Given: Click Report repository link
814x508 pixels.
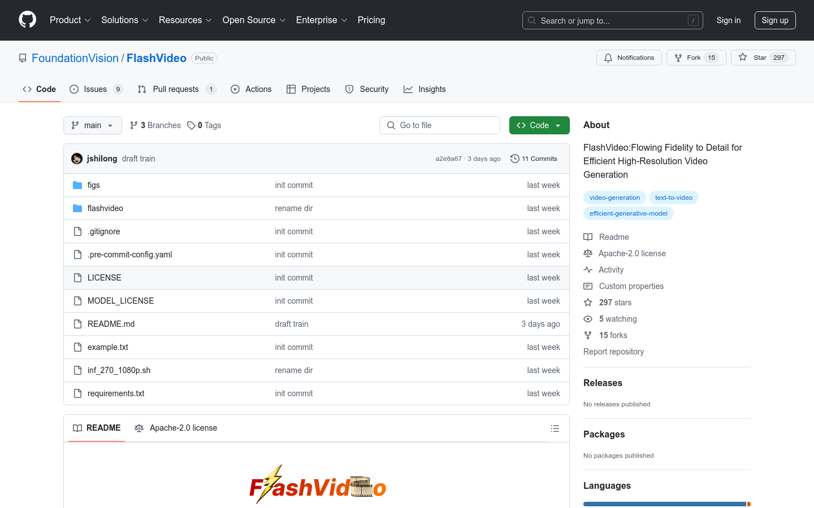Looking at the screenshot, I should click(613, 352).
